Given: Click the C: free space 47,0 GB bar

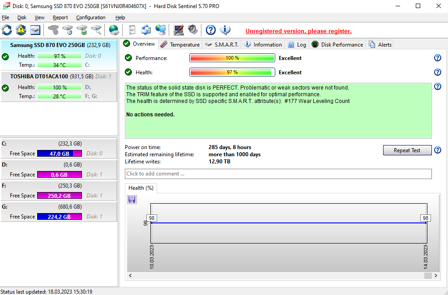Looking at the screenshot, I should point(60,154).
